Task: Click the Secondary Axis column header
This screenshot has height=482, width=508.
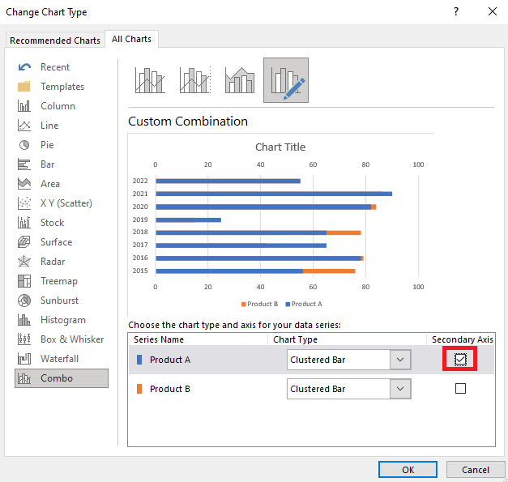Action: [x=463, y=339]
